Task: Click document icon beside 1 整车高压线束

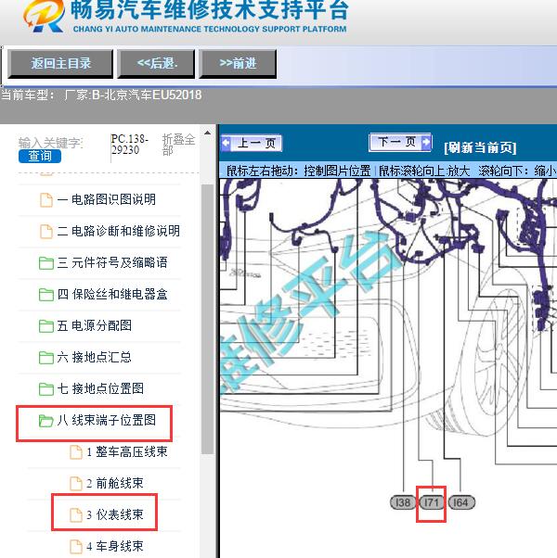Action: click(x=76, y=452)
